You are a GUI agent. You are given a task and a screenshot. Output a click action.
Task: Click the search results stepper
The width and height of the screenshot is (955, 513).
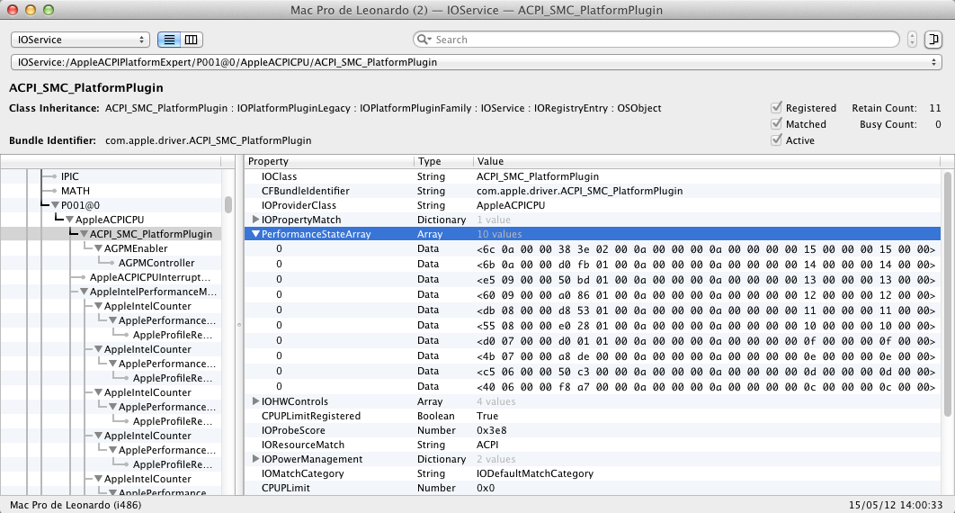coord(912,40)
